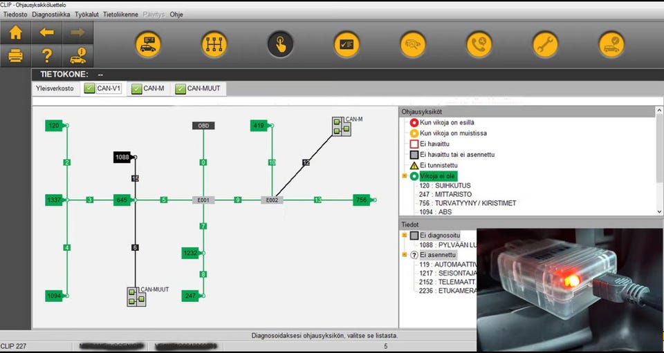This screenshot has height=353, width=664.
Task: Click the printer icon
Action: click(x=16, y=56)
